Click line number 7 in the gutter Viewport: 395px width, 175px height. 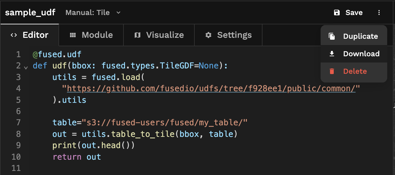pyautogui.click(x=18, y=122)
